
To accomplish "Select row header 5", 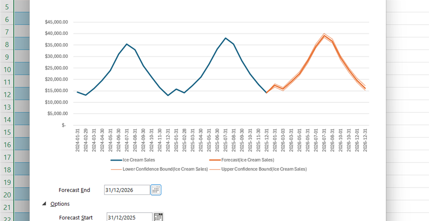I will [x=7, y=6].
